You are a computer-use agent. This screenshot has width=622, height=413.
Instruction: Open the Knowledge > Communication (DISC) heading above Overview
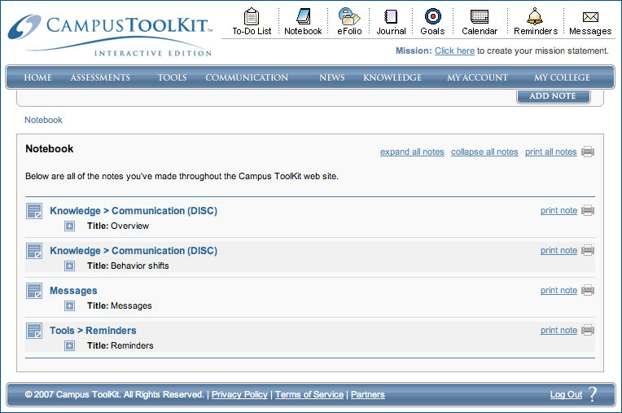(134, 211)
